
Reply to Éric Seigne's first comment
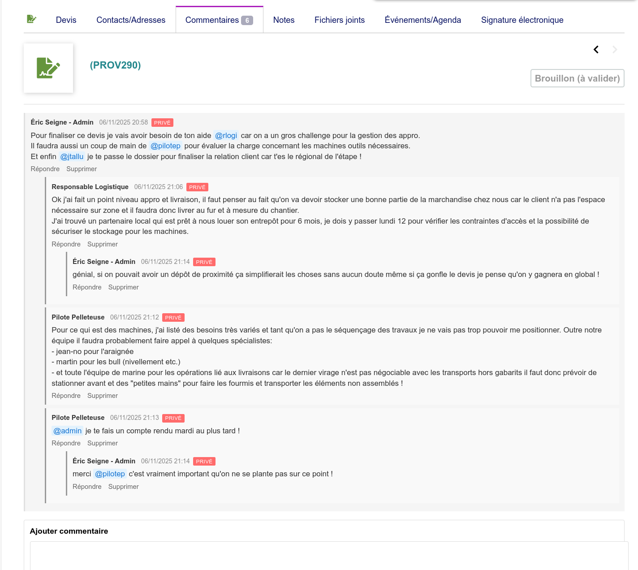tap(45, 169)
